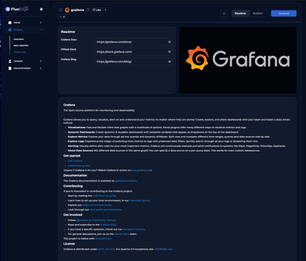The image size is (306, 261).
Task: Click the AI tag chip
Action: 63,17
